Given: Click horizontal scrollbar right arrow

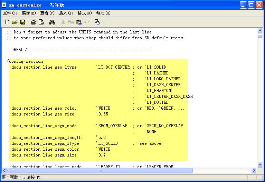Looking at the screenshot, I should tap(254, 171).
